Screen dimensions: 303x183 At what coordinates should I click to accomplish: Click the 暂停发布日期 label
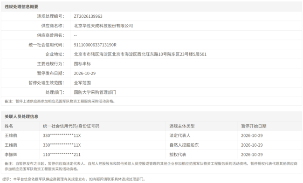(x=51, y=74)
